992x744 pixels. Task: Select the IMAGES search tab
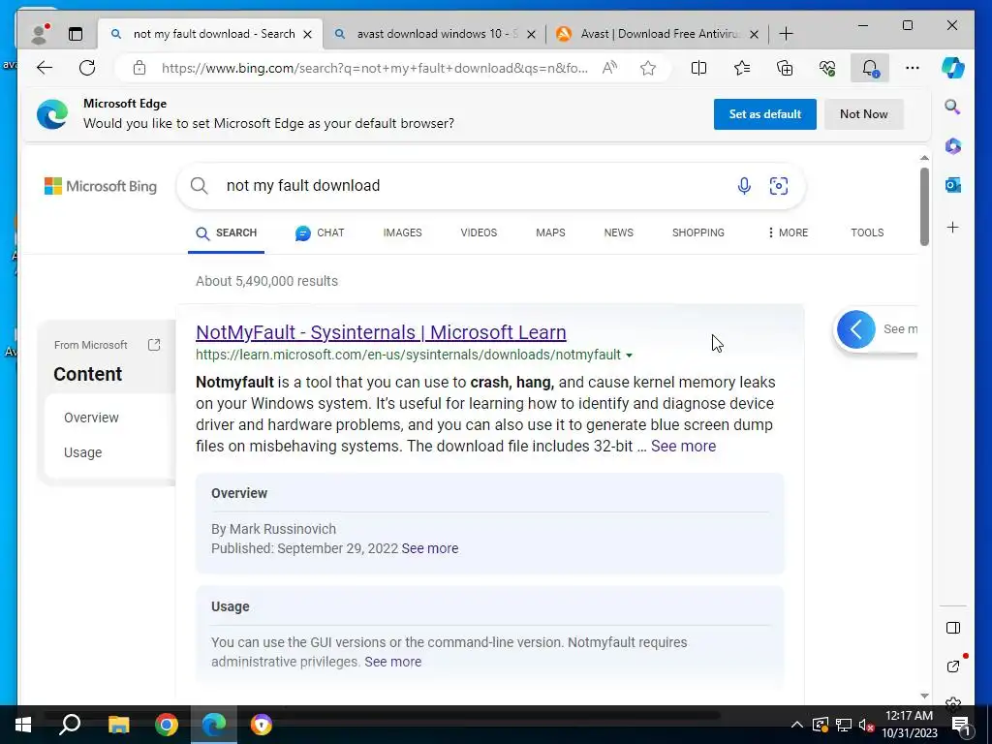point(402,232)
